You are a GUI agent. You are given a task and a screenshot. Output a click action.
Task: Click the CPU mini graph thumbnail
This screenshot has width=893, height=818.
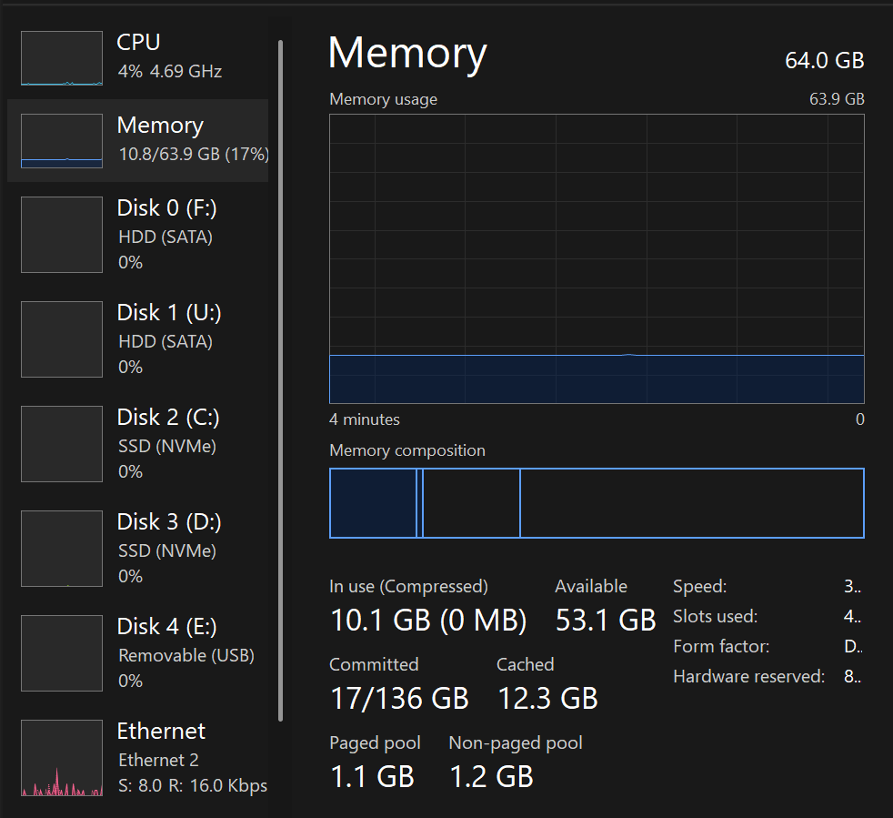tap(61, 58)
